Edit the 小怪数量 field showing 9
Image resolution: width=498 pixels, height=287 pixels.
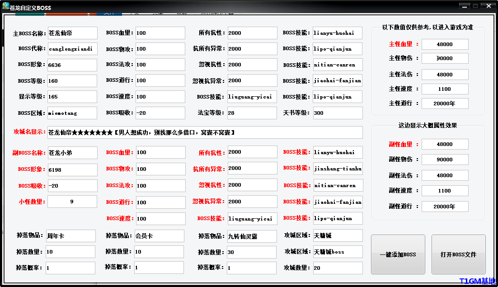[72, 202]
